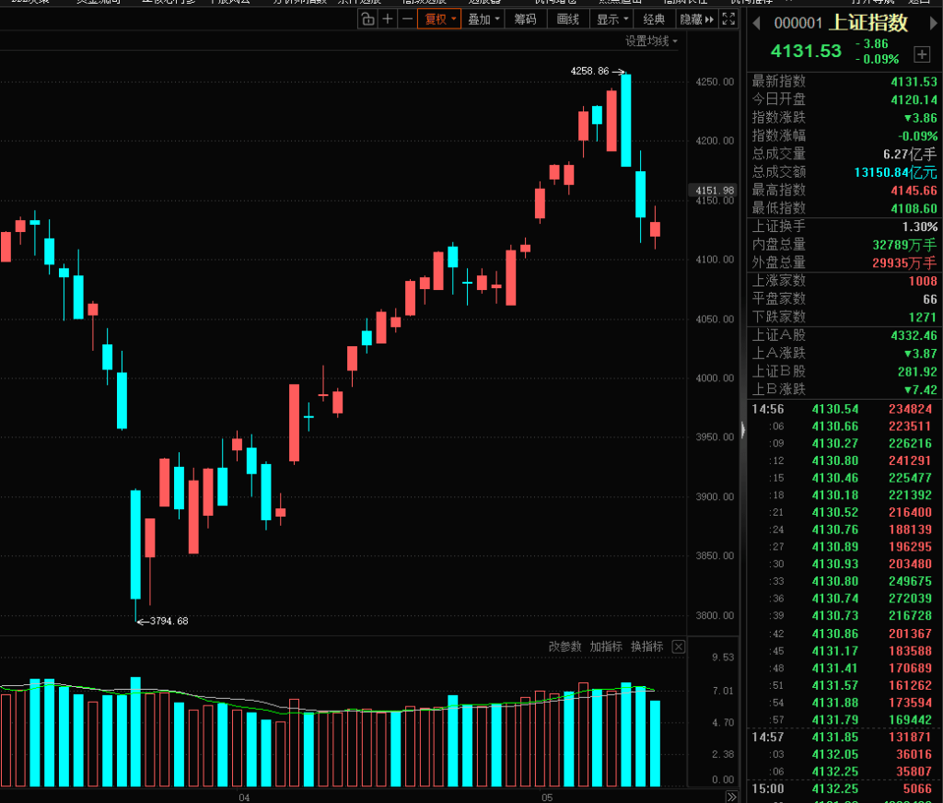This screenshot has height=803, width=943.
Task: Expand the 显示 display dropdown
Action: 611,19
